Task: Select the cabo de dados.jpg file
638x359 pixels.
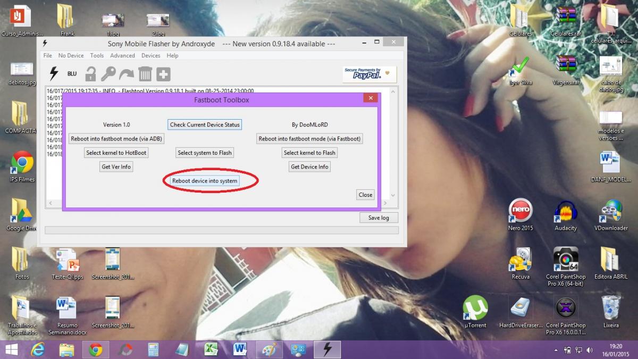Action: click(611, 74)
